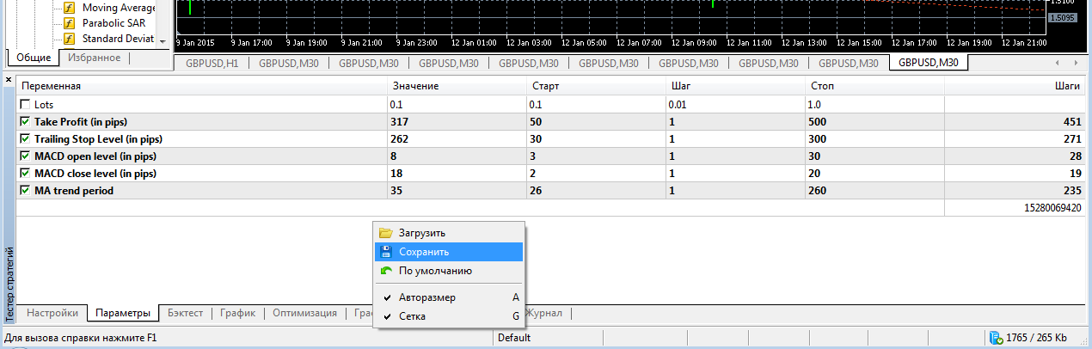Select Сохранить with the floppy disk icon
The height and width of the screenshot is (349, 1092).
(x=386, y=252)
